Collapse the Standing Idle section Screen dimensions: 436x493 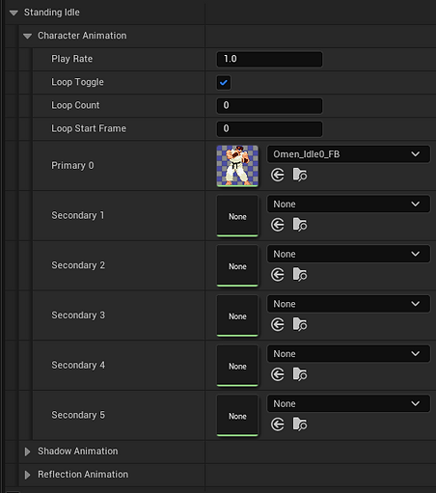click(x=14, y=13)
